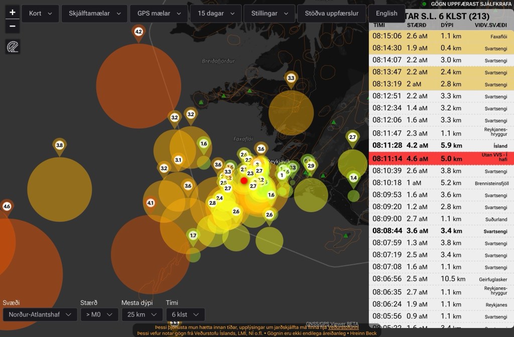The image size is (514, 337).
Task: Open the Svæði Norður-Atlantshaf region selector
Action: tap(39, 314)
